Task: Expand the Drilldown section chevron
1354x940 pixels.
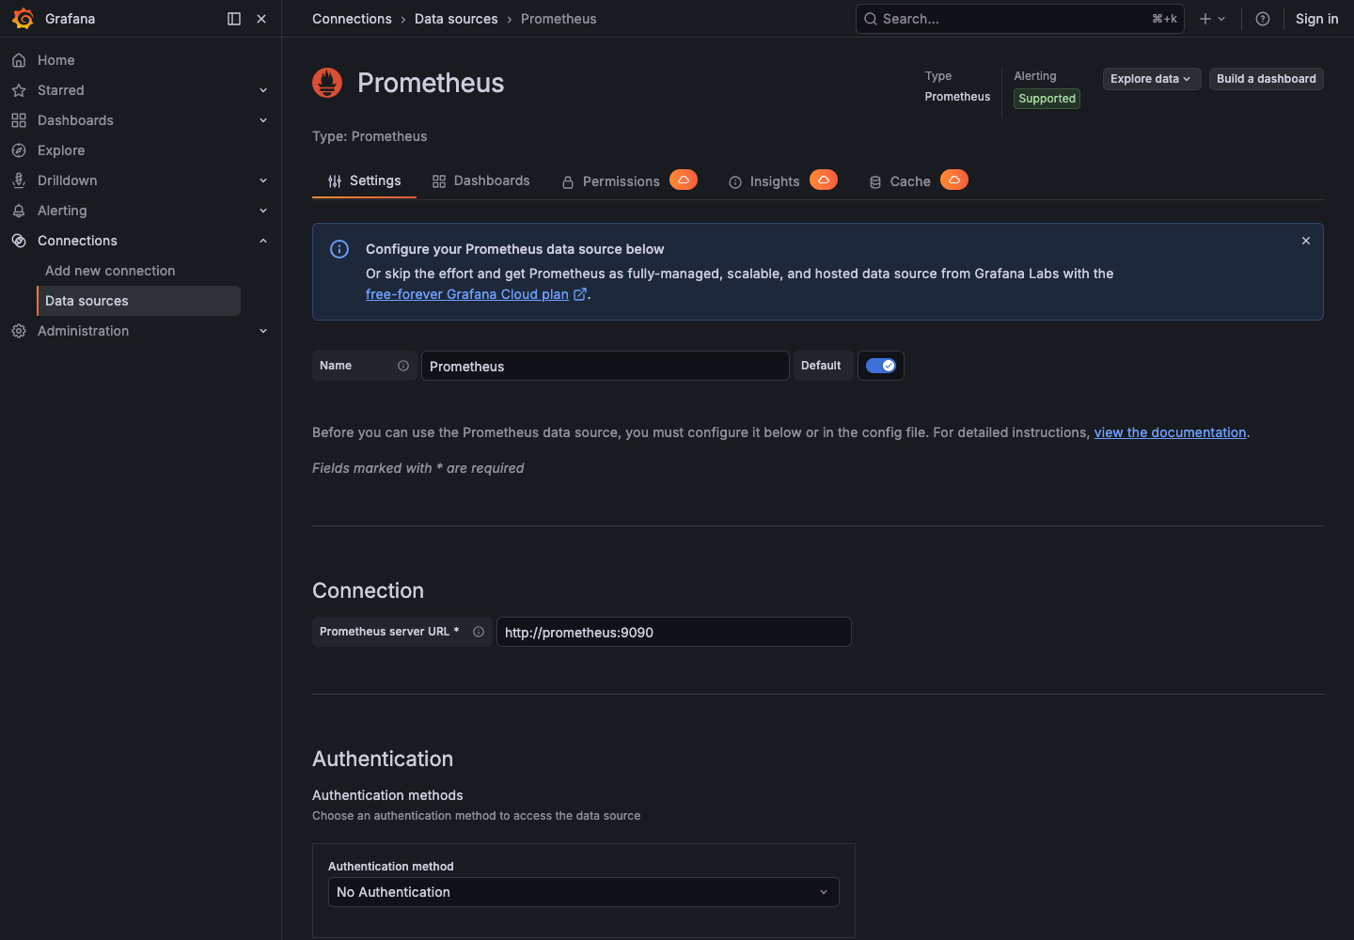Action: click(263, 180)
